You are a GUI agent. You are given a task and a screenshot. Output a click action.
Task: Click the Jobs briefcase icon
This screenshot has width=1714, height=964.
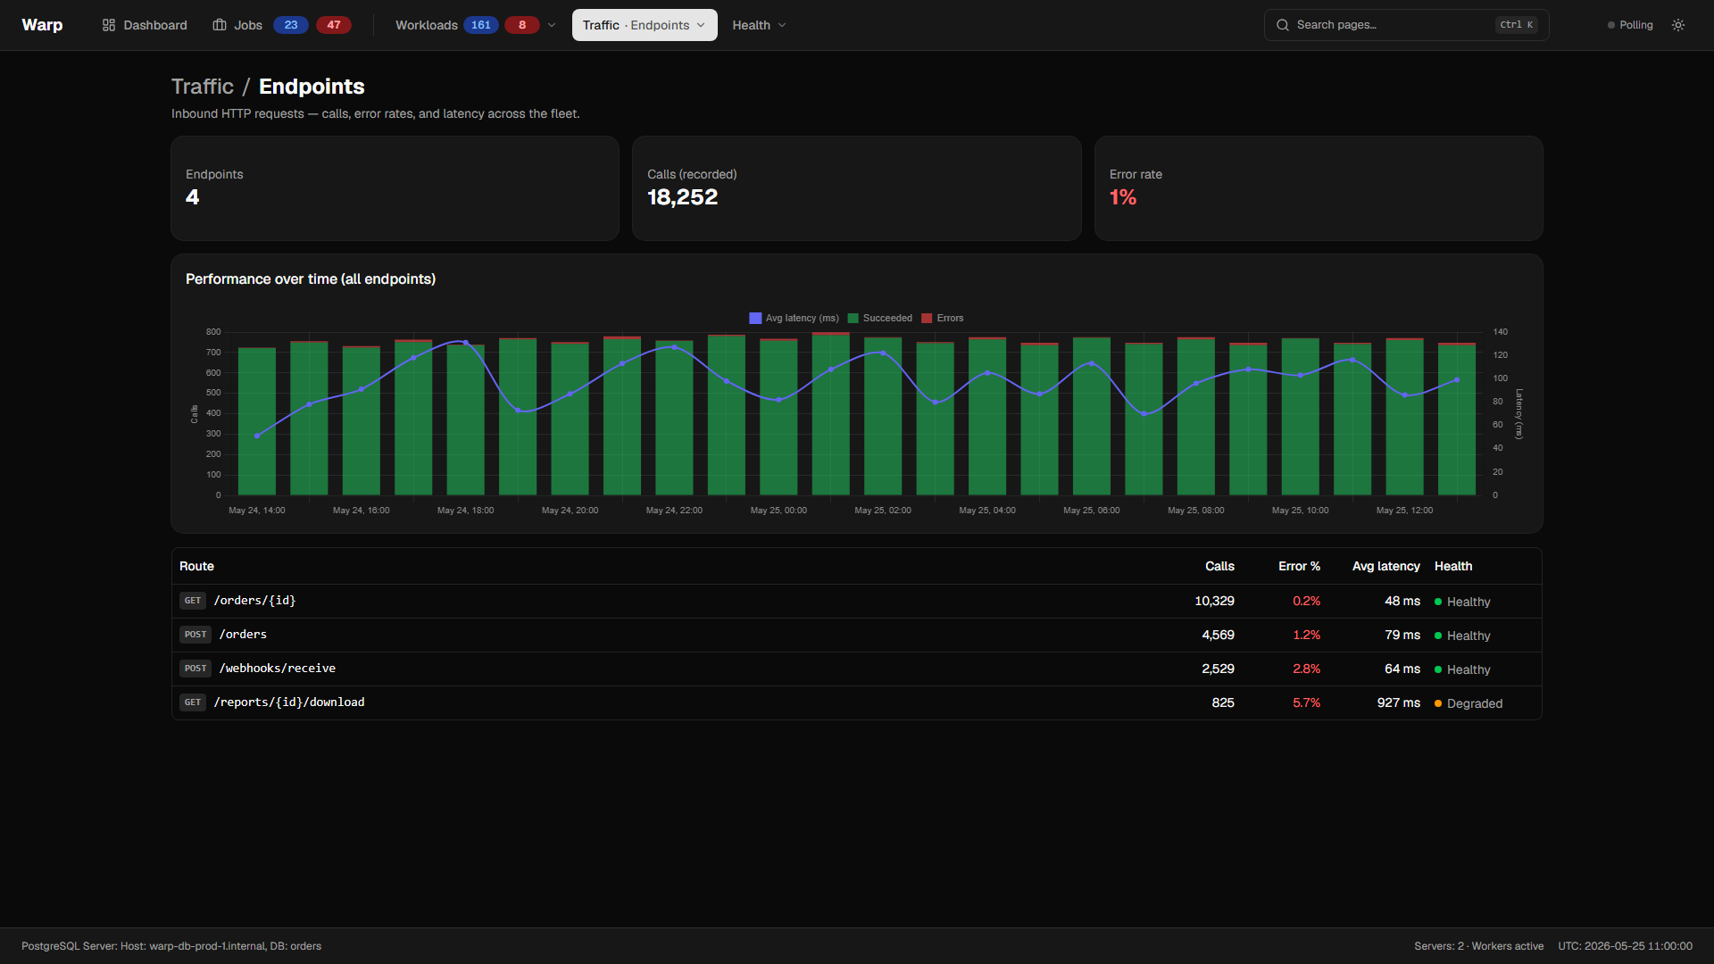pyautogui.click(x=220, y=25)
